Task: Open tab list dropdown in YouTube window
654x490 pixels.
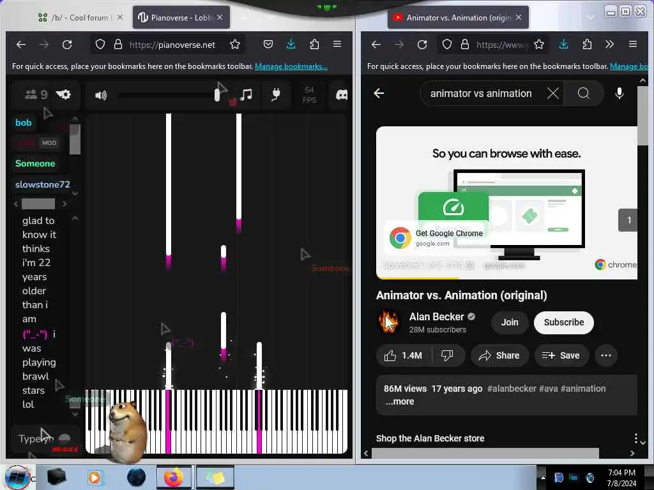Action: point(591,17)
